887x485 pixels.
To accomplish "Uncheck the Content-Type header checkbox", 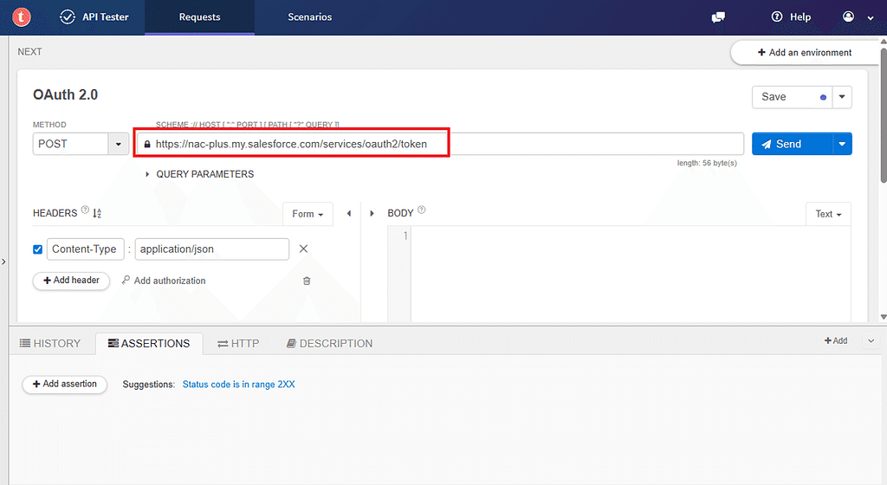I will pos(38,249).
